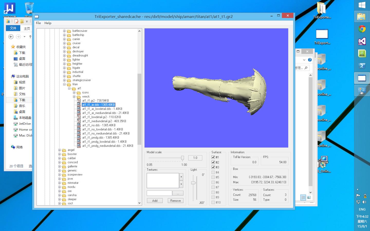370x231 pixels.
Task: Expand the carrier folder node
Action: click(x=64, y=39)
